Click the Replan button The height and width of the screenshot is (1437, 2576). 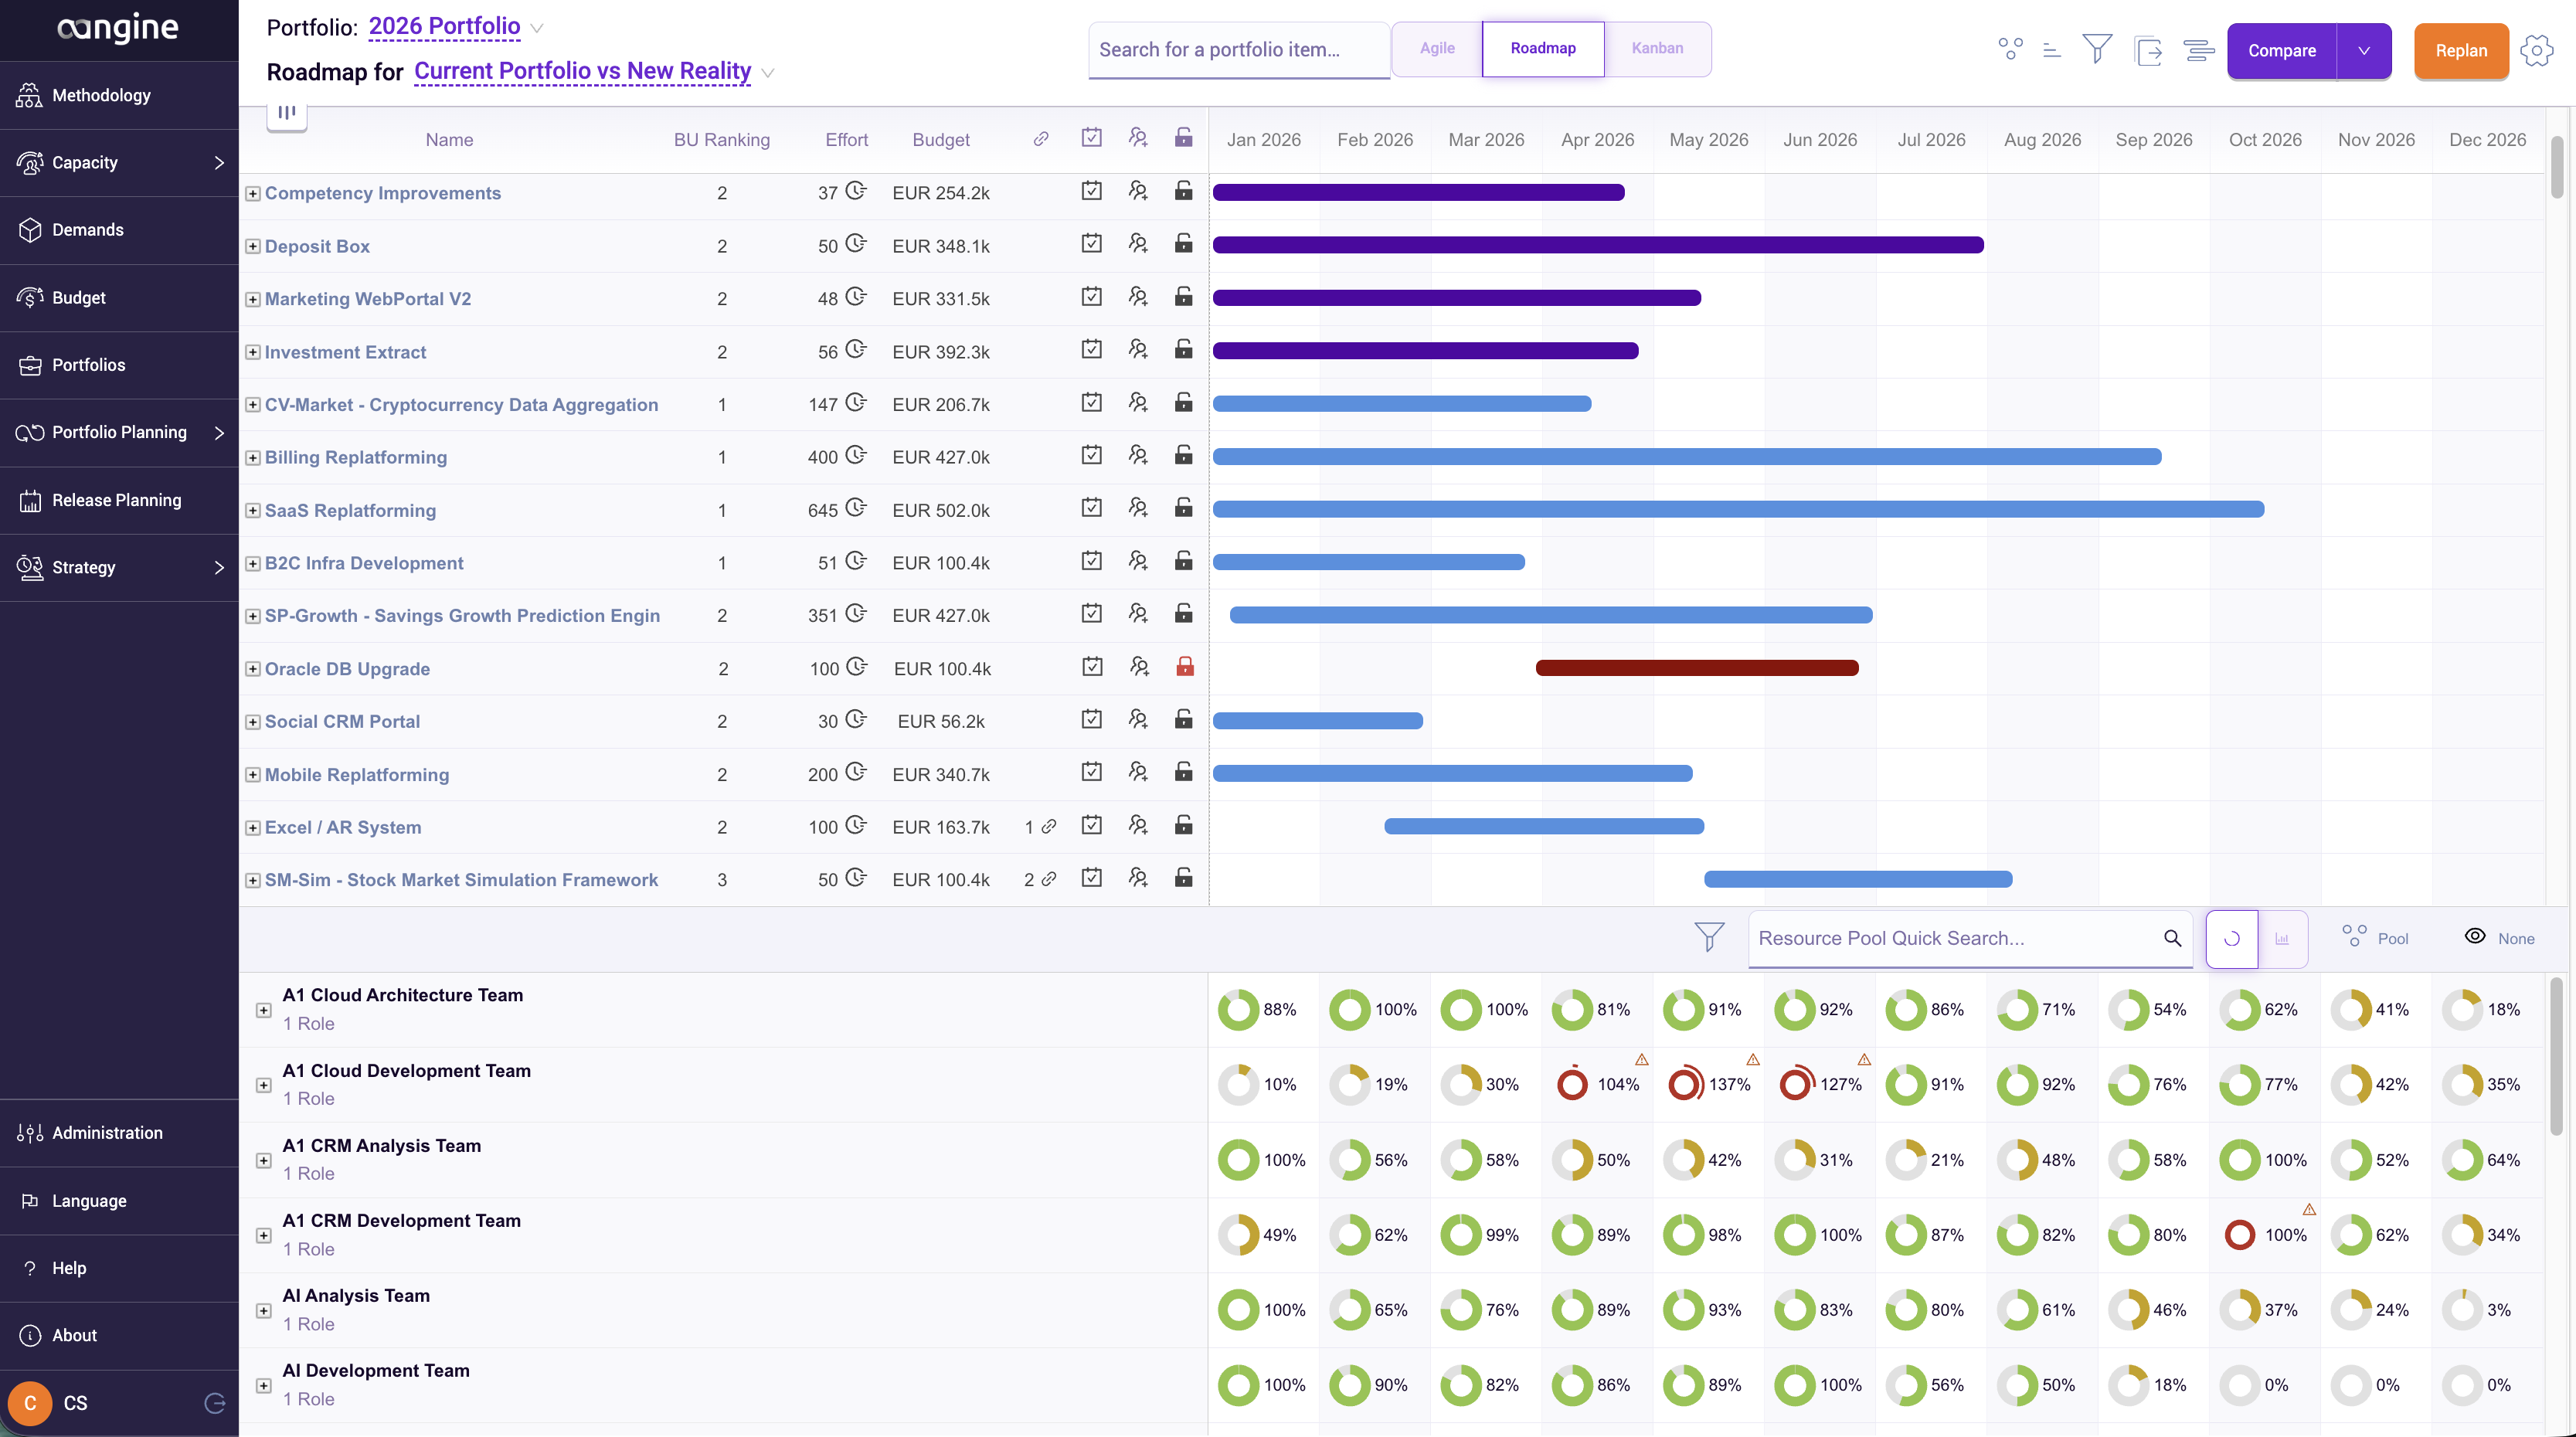point(2461,51)
